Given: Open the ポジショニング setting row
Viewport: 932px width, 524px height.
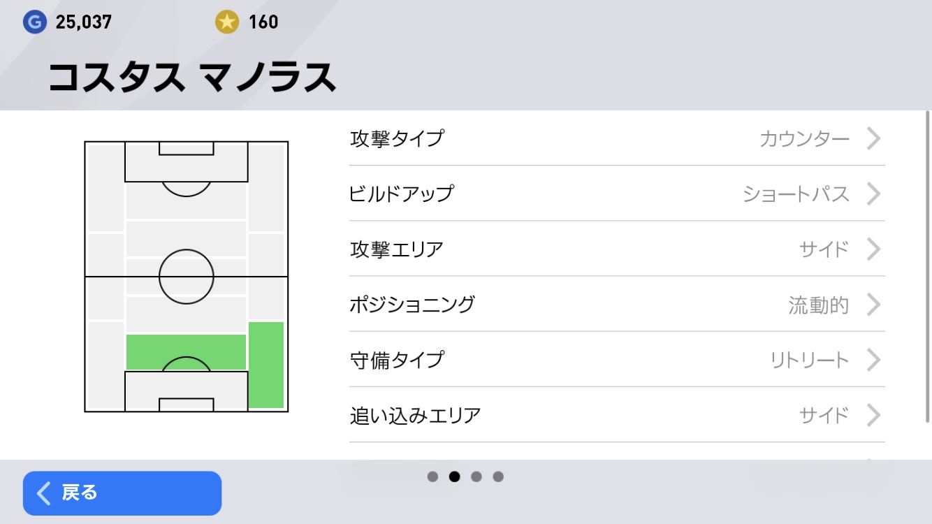Looking at the screenshot, I should tap(617, 305).
